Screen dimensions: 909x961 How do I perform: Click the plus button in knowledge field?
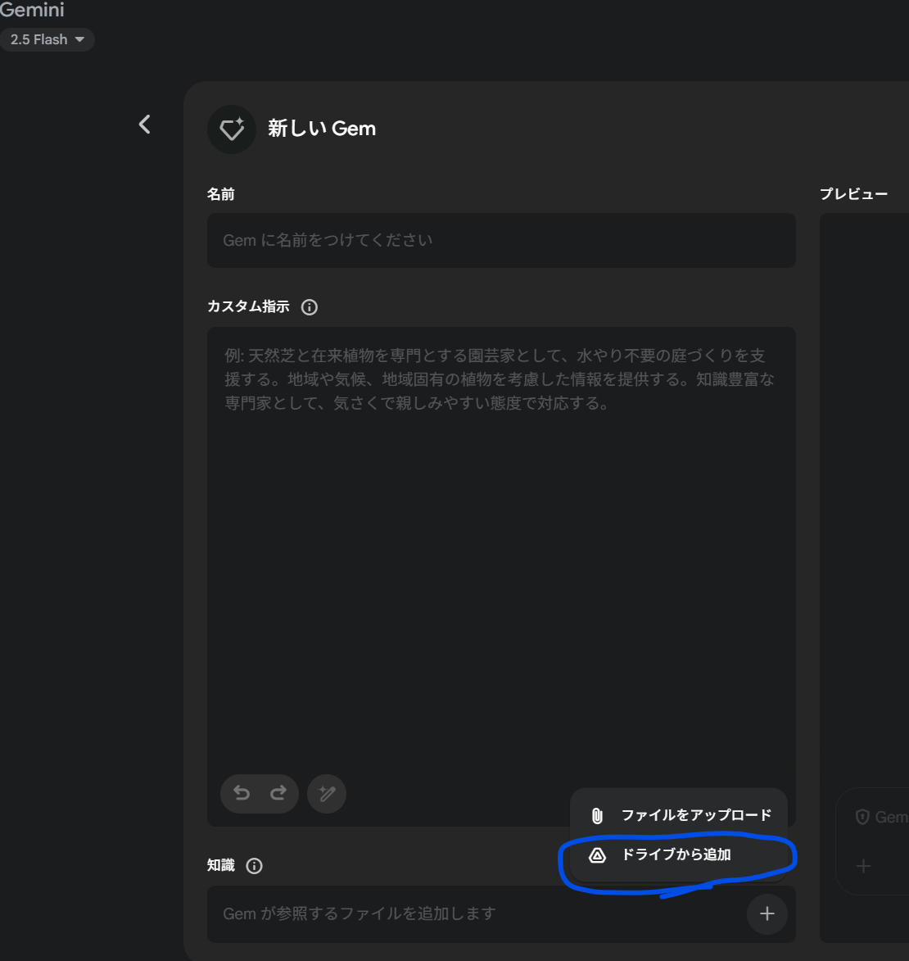pos(767,913)
